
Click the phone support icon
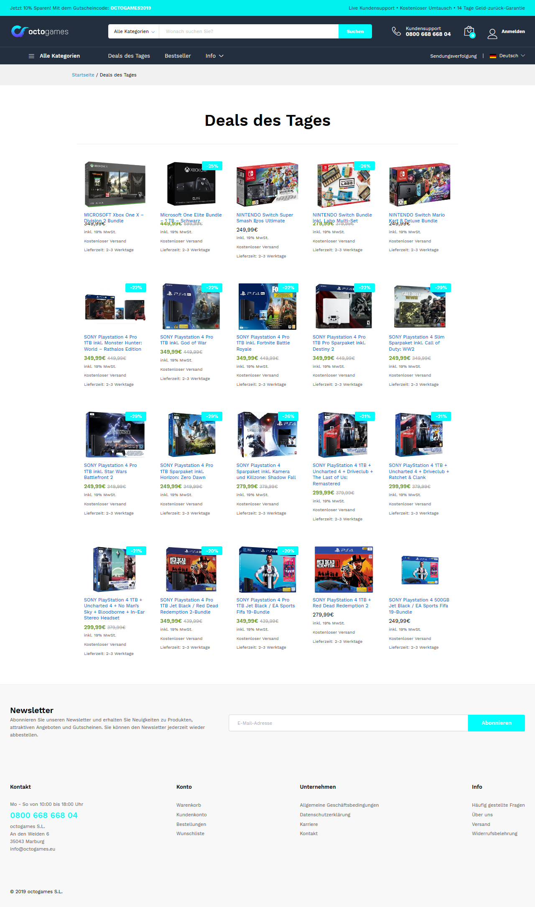point(396,31)
